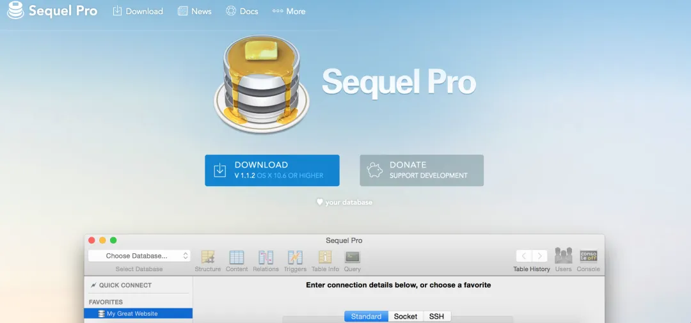Screen dimensions: 691x323
Task: Click the Sequel Pro pancake logo in header
Action: click(x=15, y=11)
